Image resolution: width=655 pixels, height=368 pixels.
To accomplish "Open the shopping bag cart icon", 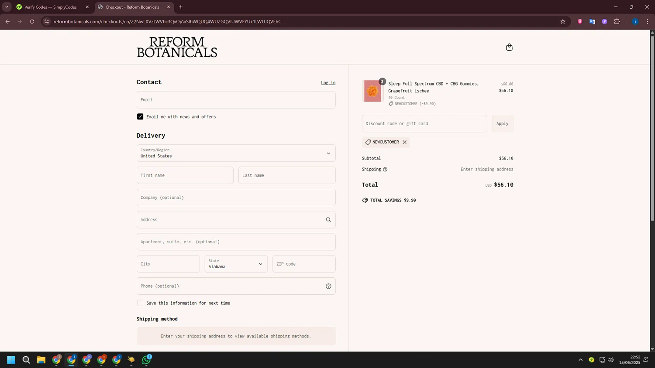I will click(x=509, y=47).
